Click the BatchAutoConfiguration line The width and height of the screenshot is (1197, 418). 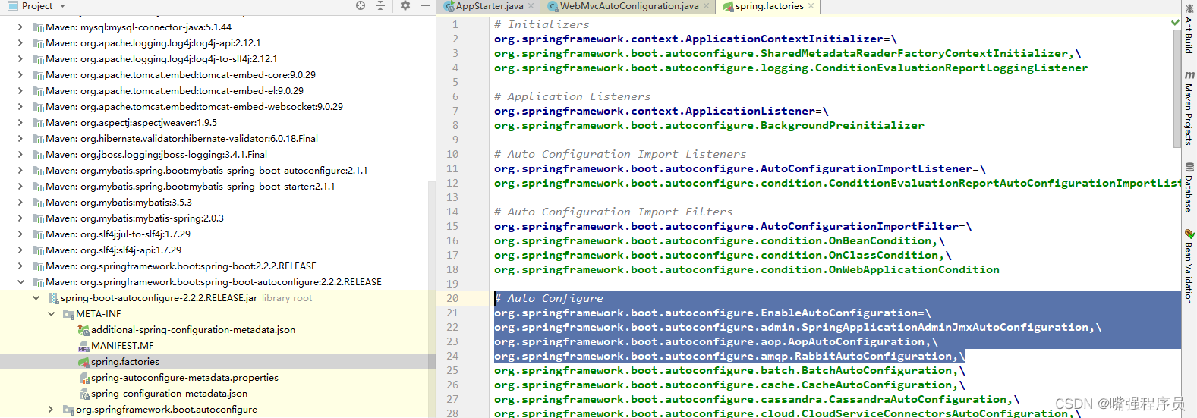point(729,370)
